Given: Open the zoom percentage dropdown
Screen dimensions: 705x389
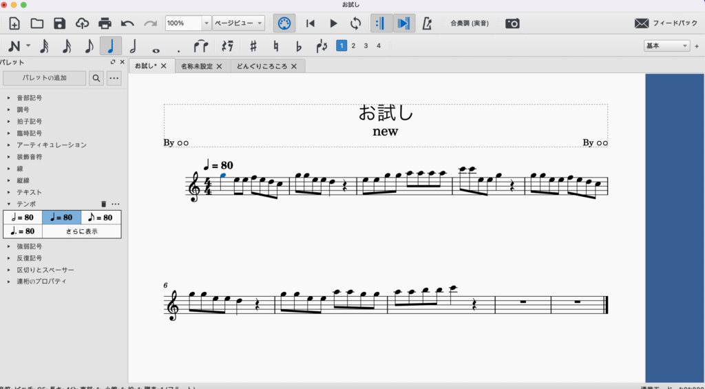Looking at the screenshot, I should (207, 23).
